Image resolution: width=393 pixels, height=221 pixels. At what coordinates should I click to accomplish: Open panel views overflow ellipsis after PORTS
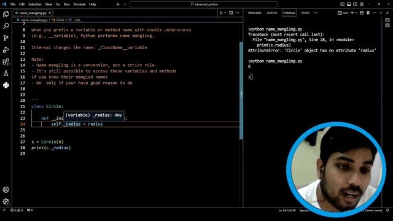click(315, 13)
